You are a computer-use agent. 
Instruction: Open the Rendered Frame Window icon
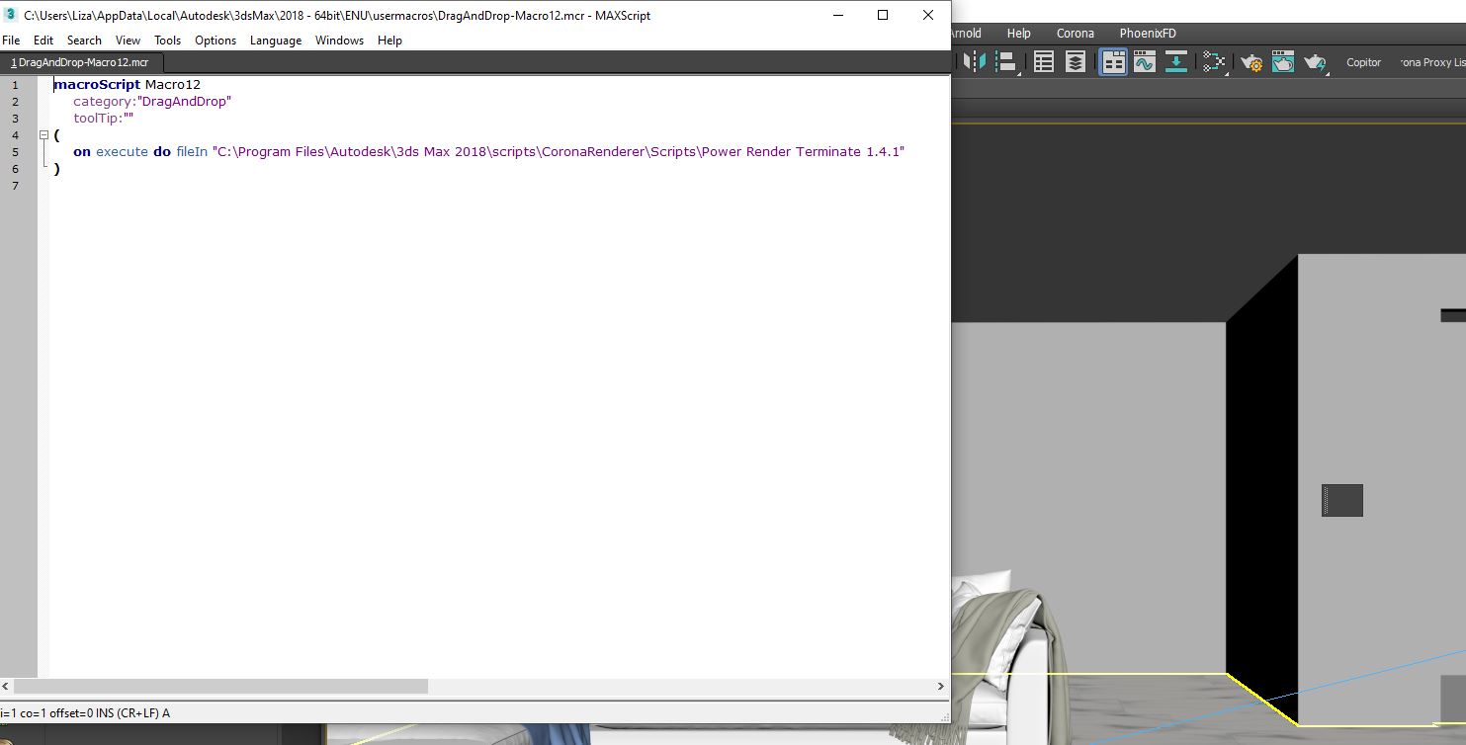coord(1283,62)
